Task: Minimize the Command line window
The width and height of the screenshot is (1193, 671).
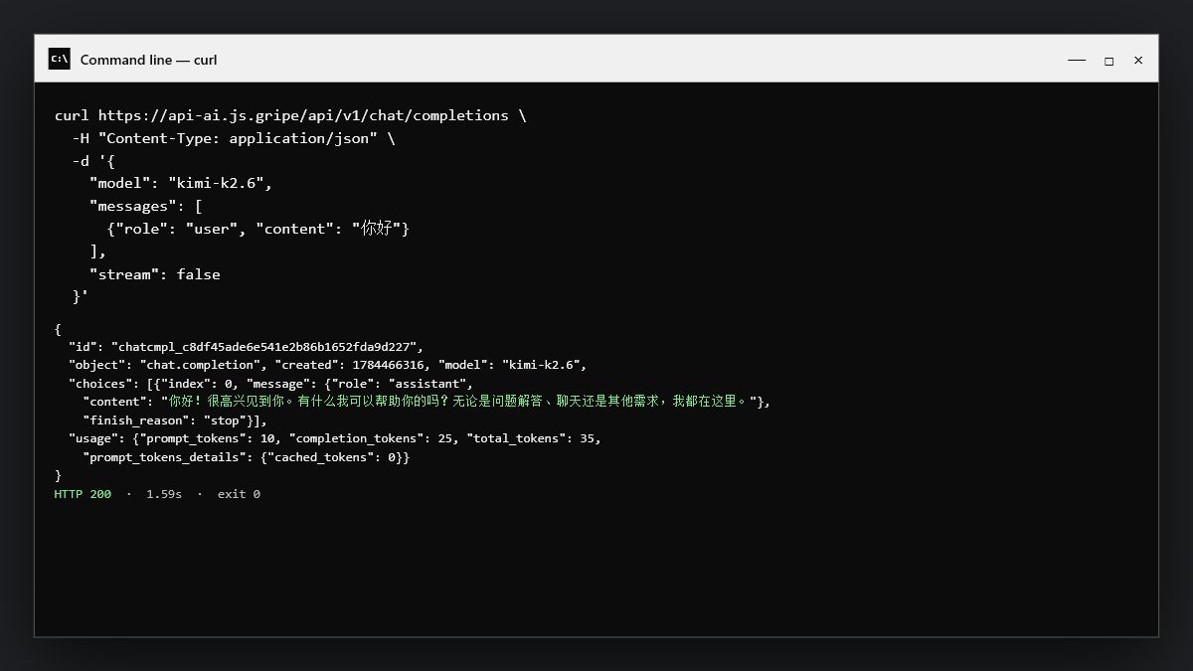Action: 1077,60
